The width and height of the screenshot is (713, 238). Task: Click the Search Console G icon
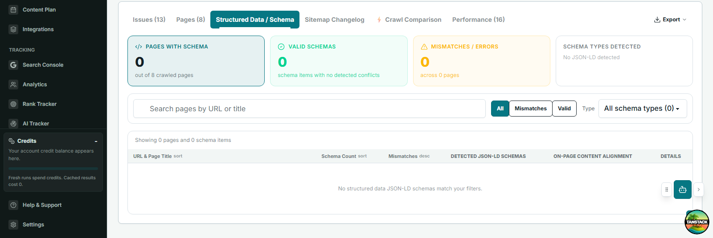[13, 65]
